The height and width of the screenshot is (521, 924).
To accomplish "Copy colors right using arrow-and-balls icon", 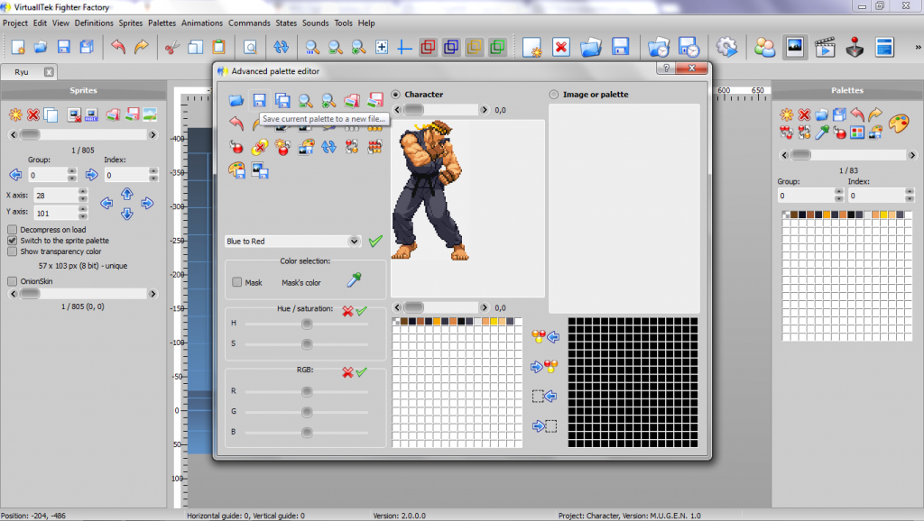I will pos(544,367).
